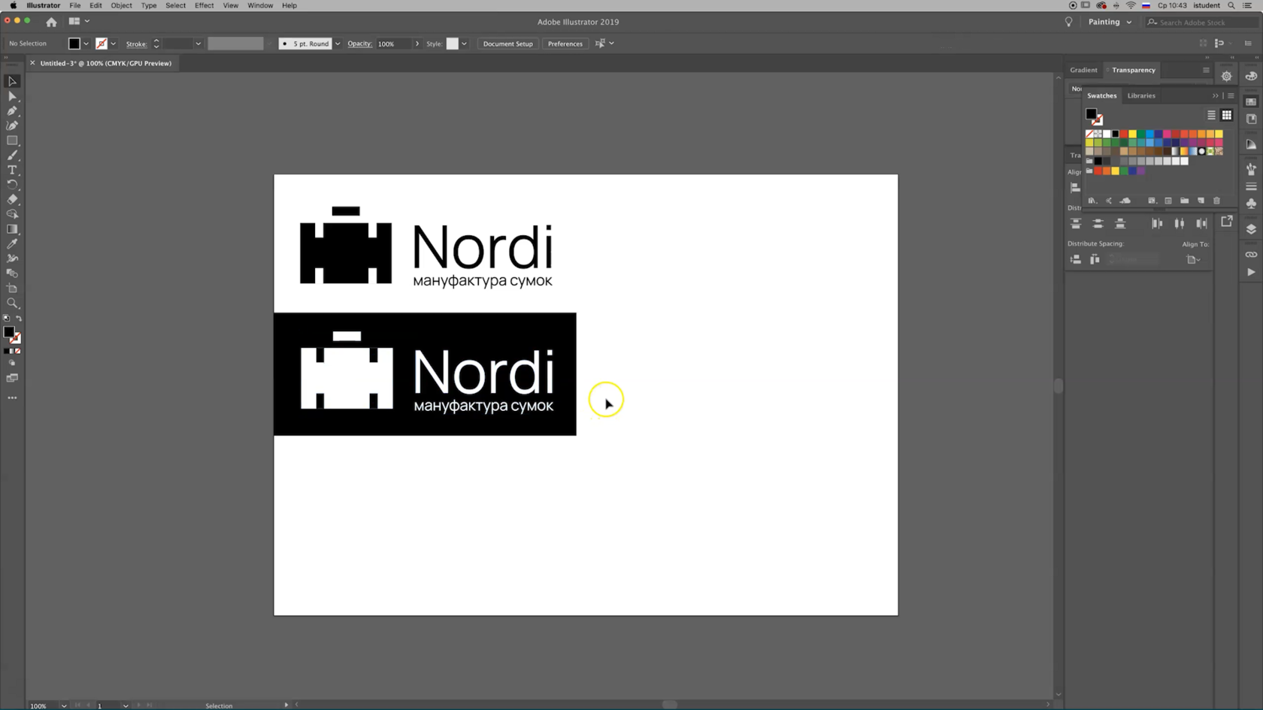This screenshot has width=1263, height=710.
Task: Open the Effect menu
Action: (204, 5)
